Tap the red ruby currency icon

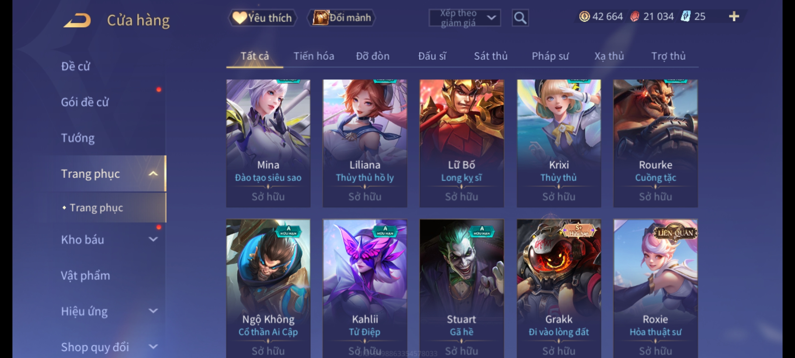[x=635, y=16]
